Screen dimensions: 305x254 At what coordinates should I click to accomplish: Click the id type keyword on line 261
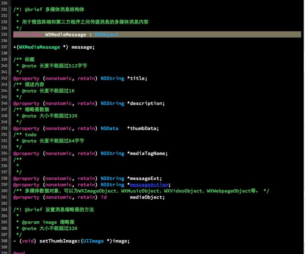click(104, 197)
